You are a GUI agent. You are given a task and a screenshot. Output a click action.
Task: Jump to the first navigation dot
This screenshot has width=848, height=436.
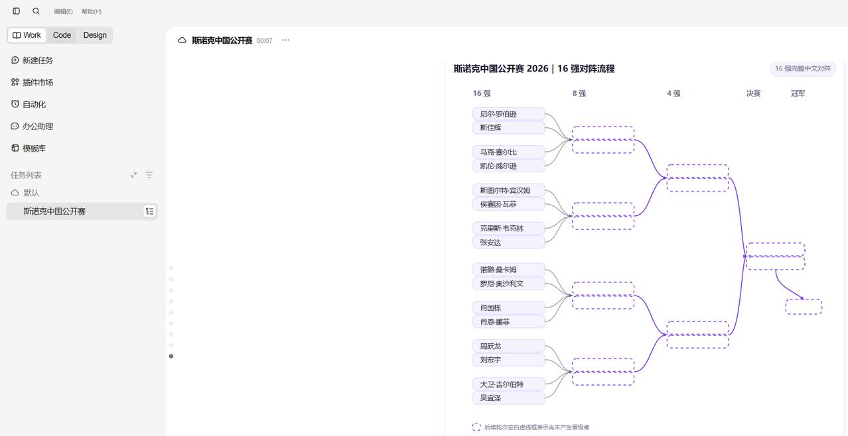click(171, 268)
